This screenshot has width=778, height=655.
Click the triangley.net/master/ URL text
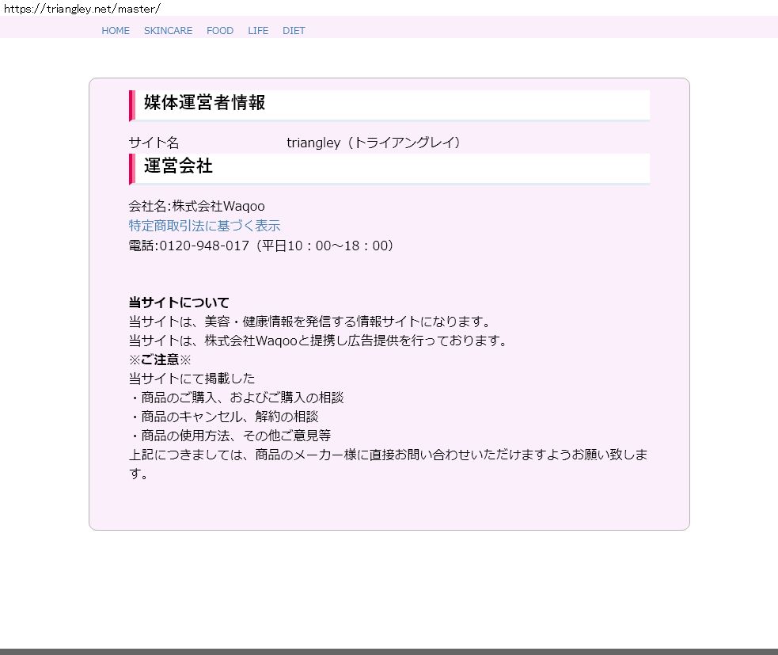[x=82, y=8]
